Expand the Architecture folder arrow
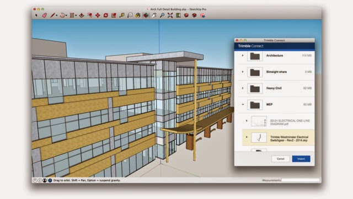This screenshot has width=353, height=199. pyautogui.click(x=243, y=55)
